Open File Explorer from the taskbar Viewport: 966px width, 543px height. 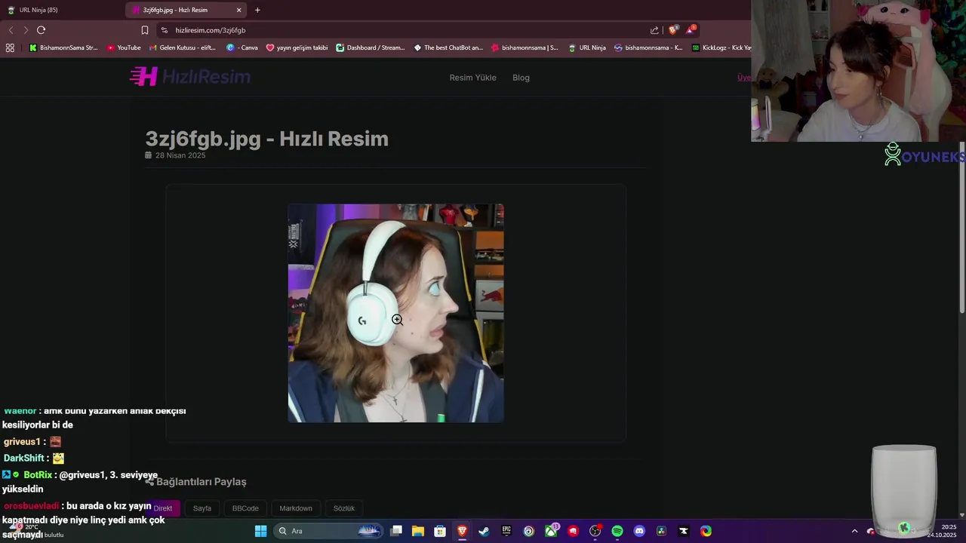point(418,531)
